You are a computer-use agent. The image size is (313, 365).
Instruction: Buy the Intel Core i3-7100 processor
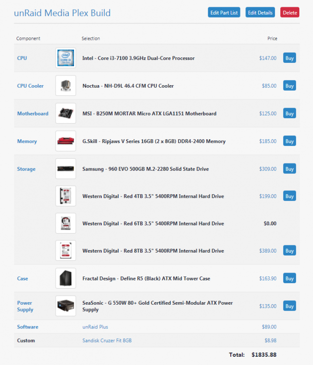pyautogui.click(x=290, y=58)
